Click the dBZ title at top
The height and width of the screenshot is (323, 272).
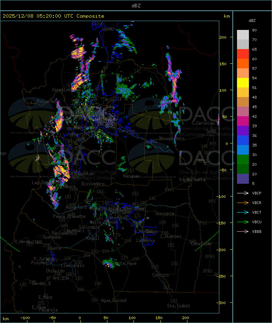click(136, 5)
